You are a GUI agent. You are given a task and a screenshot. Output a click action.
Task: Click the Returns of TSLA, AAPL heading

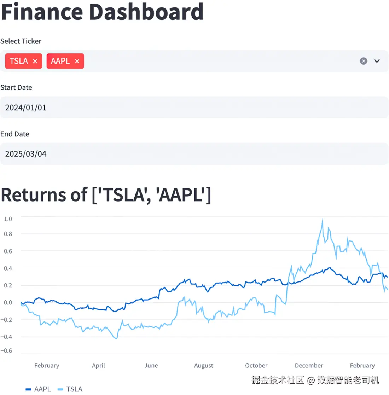point(106,195)
